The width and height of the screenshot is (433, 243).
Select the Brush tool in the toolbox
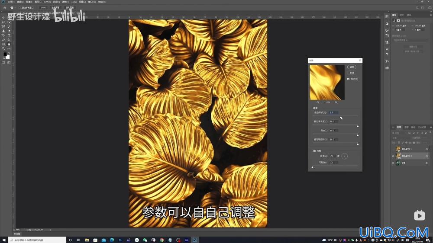tap(9, 26)
